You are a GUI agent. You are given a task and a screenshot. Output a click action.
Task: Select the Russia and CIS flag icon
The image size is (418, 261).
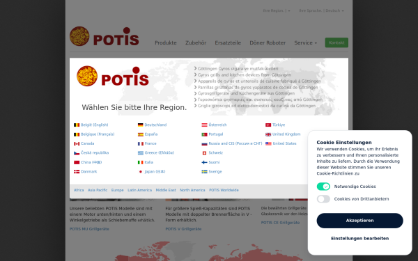click(204, 144)
